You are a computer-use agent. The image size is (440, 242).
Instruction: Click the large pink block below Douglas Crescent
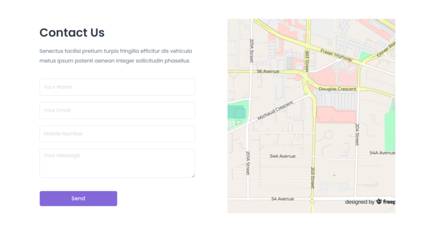coord(336,115)
